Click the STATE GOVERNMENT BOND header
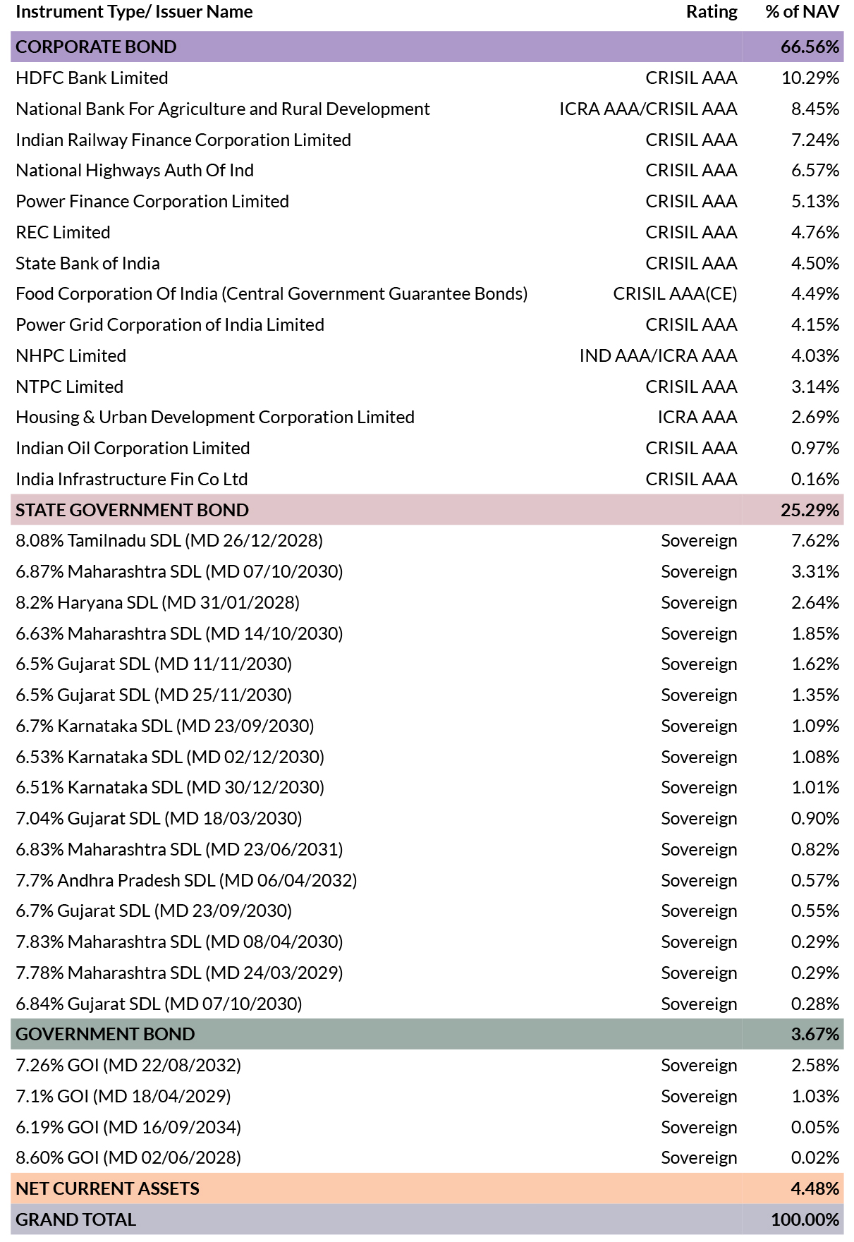The image size is (854, 1242). tap(427, 510)
